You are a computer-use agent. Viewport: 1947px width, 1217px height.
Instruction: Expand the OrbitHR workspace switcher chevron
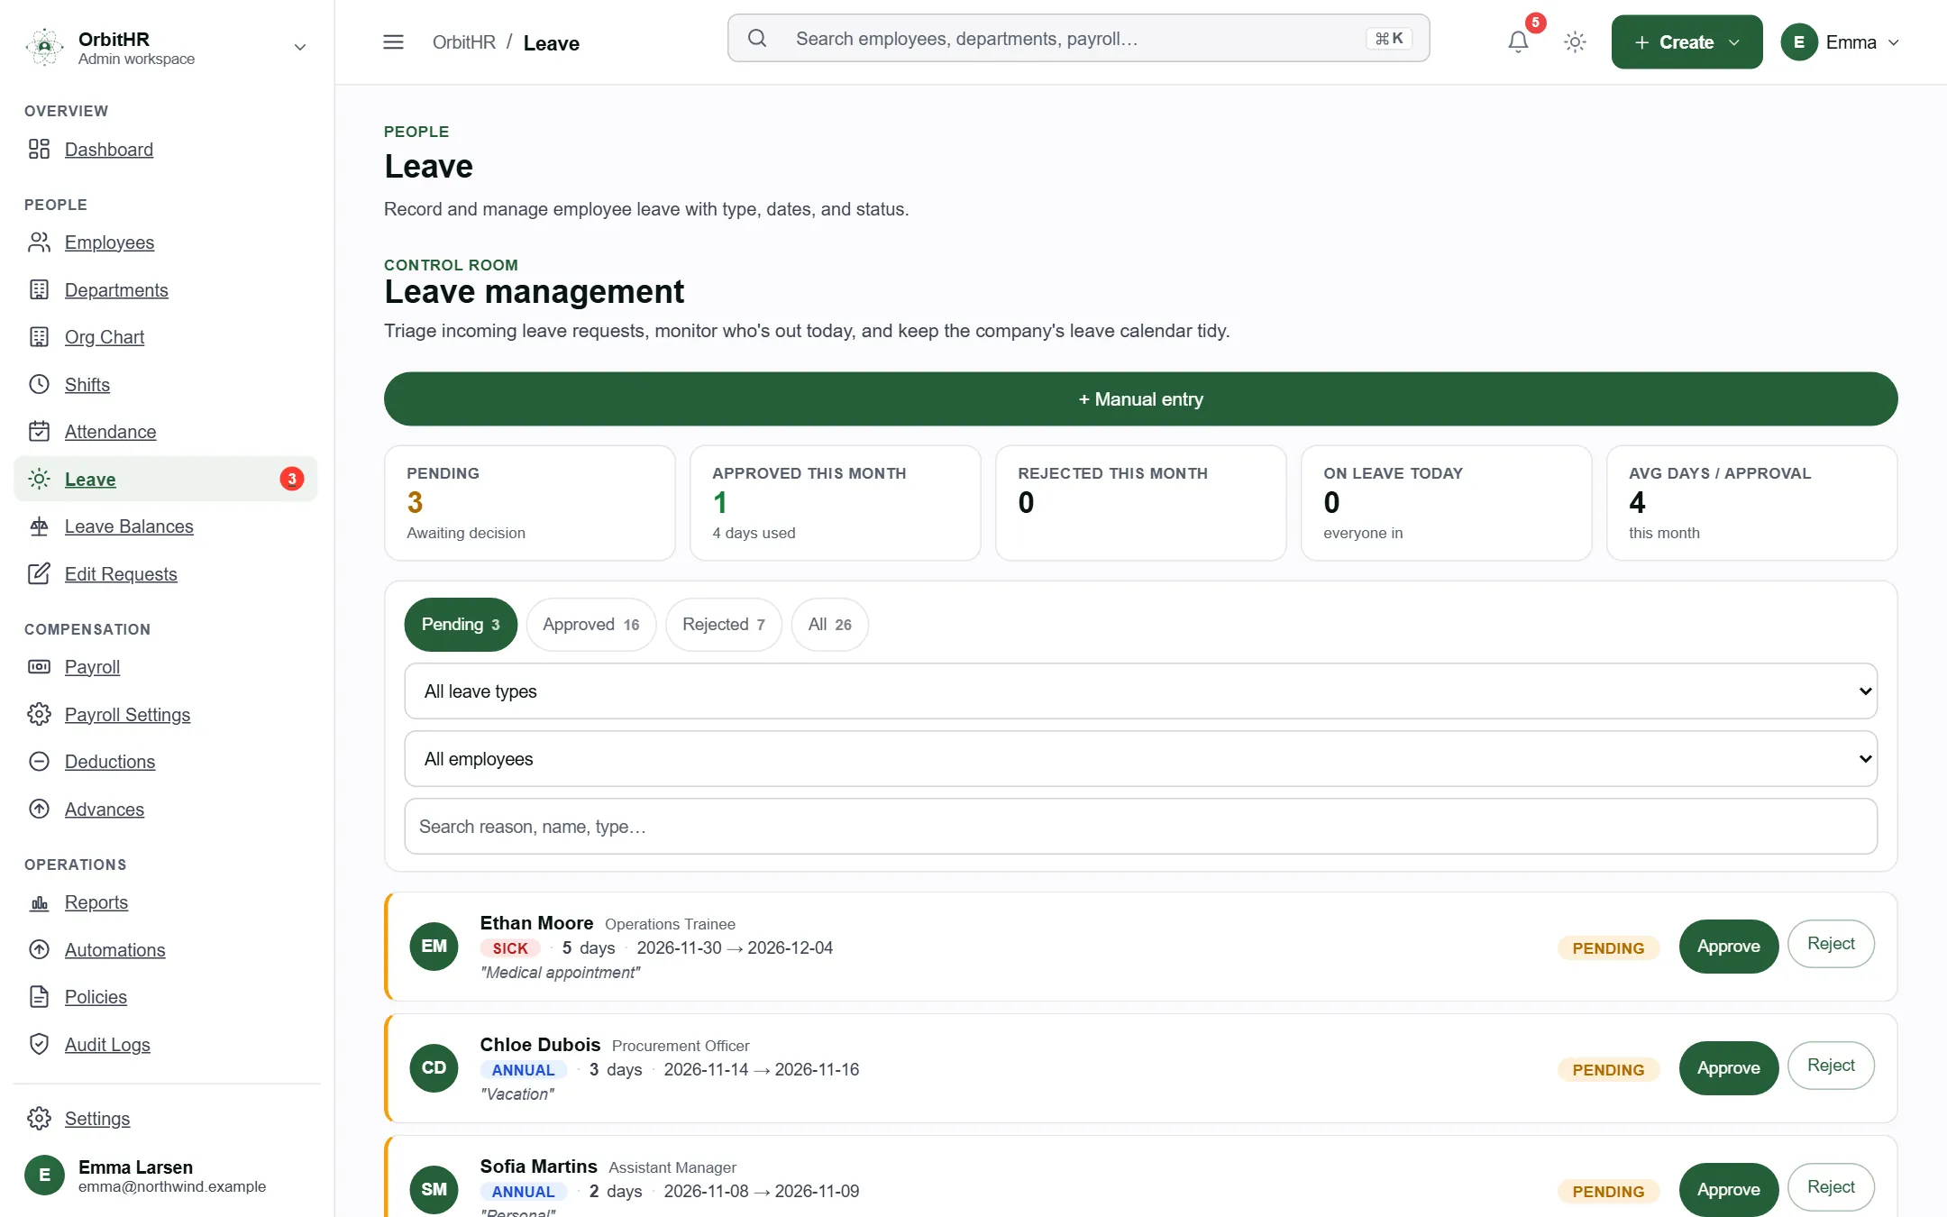(x=300, y=47)
